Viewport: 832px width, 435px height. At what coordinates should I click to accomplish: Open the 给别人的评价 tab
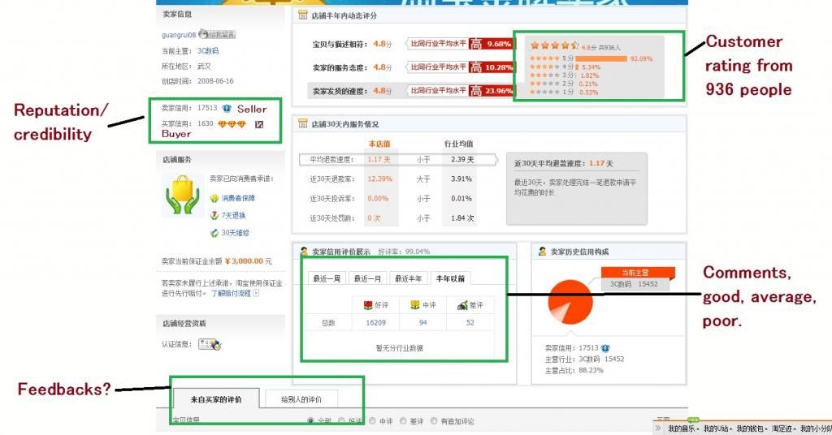301,399
